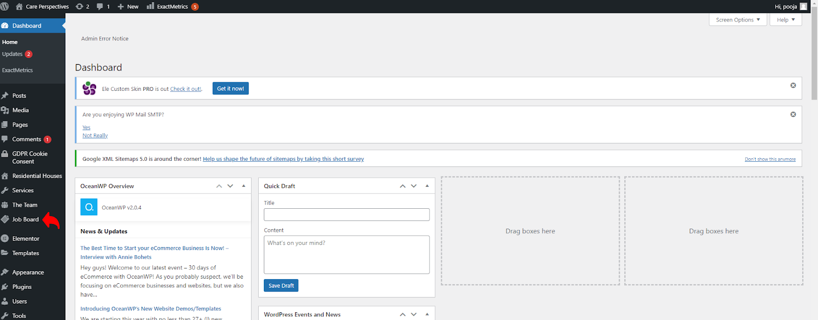Click the Pages icon in the sidebar

pyautogui.click(x=5, y=125)
